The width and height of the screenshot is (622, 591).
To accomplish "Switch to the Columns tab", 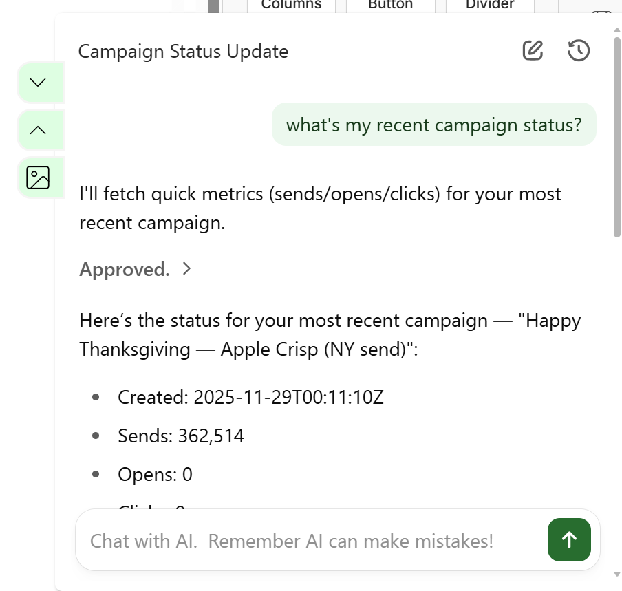I will [291, 5].
